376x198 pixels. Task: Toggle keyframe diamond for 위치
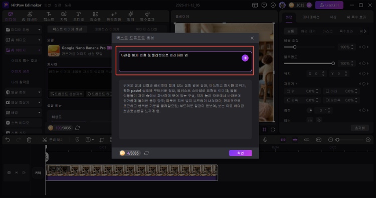click(363, 73)
